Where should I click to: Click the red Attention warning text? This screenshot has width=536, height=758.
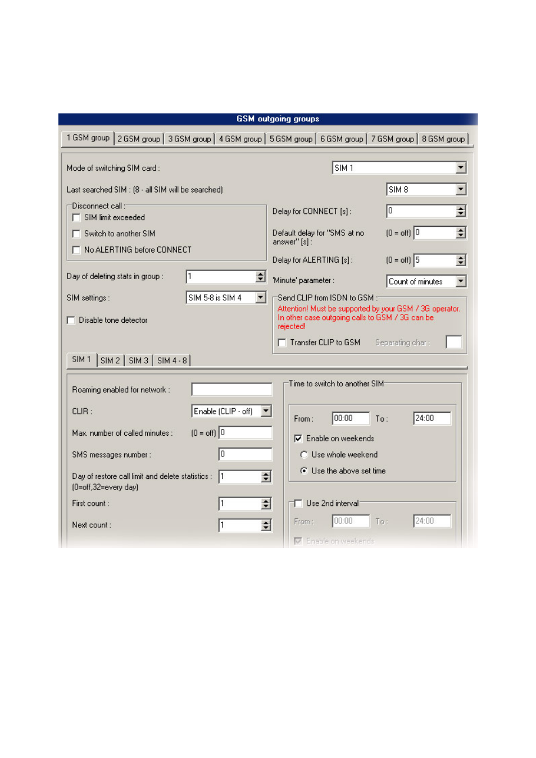pyautogui.click(x=369, y=318)
